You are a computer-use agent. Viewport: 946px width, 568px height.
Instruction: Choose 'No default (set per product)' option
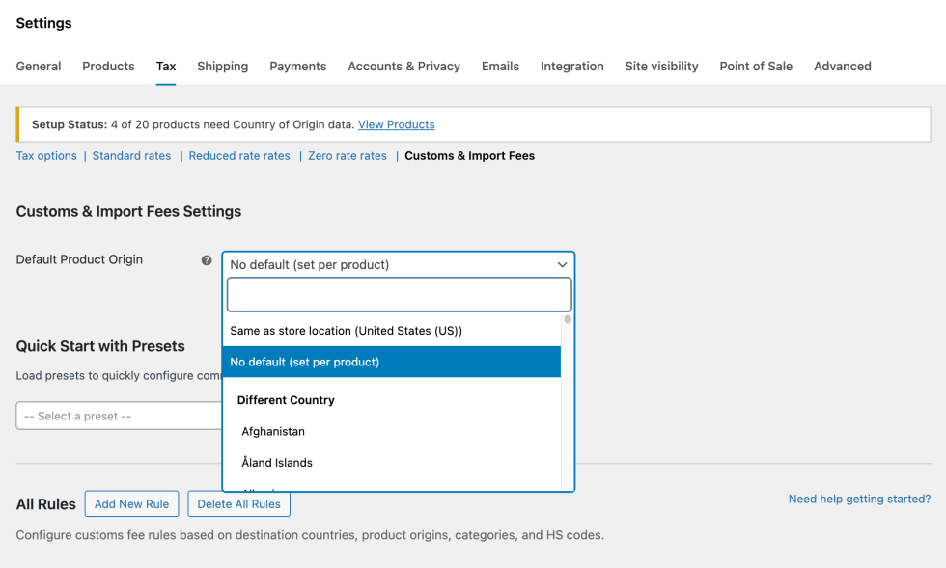point(392,362)
